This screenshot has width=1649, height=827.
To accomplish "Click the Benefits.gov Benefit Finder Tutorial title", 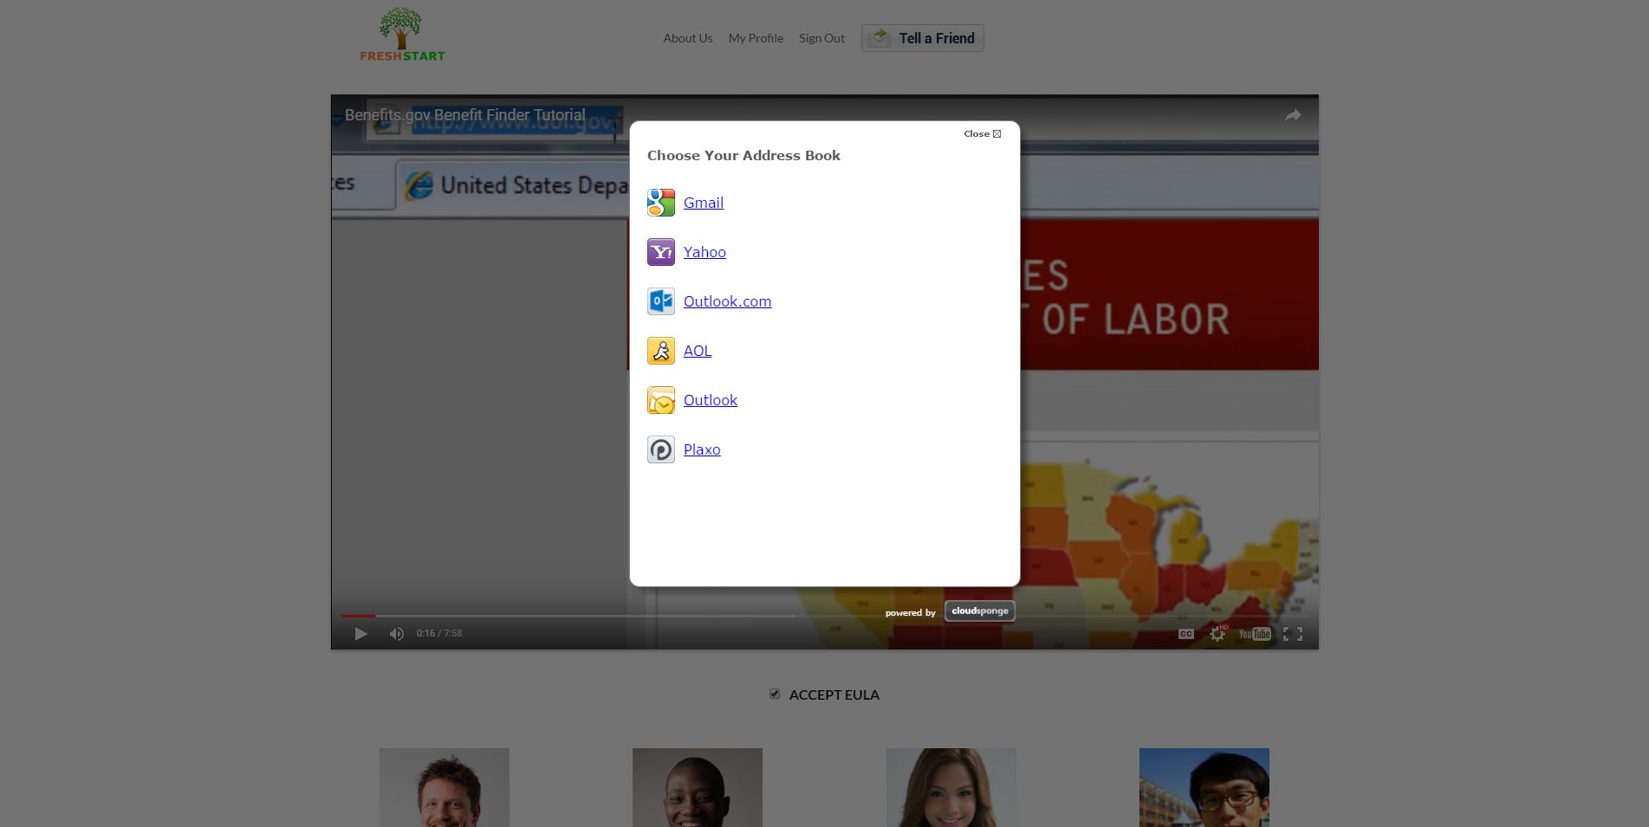I will coord(465,115).
